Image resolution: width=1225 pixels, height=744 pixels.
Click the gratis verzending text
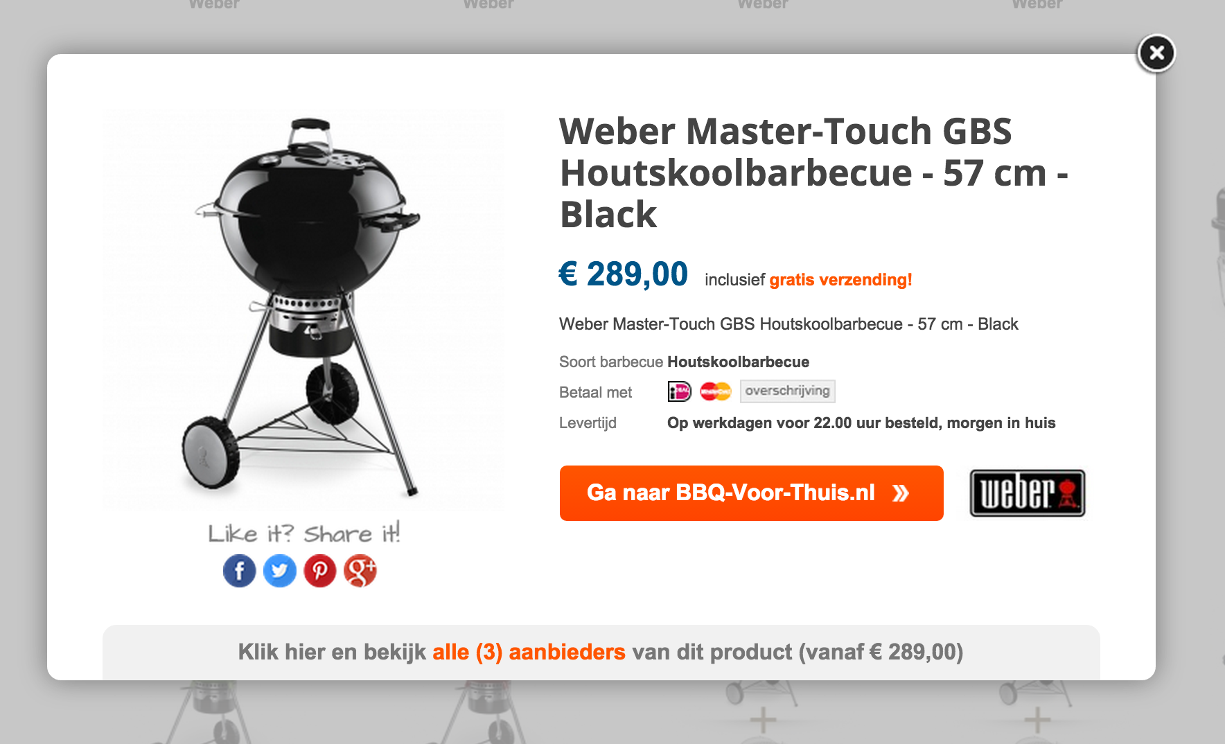pos(840,280)
